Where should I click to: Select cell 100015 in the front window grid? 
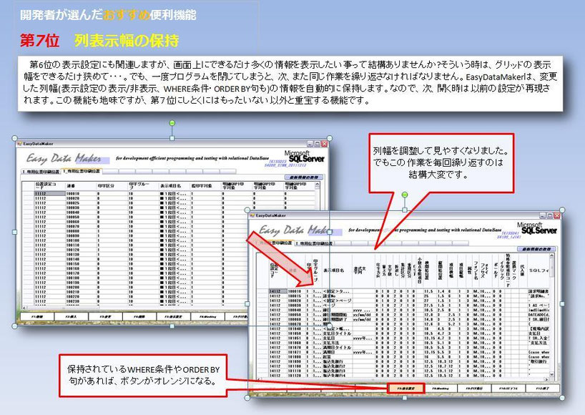pos(295,296)
